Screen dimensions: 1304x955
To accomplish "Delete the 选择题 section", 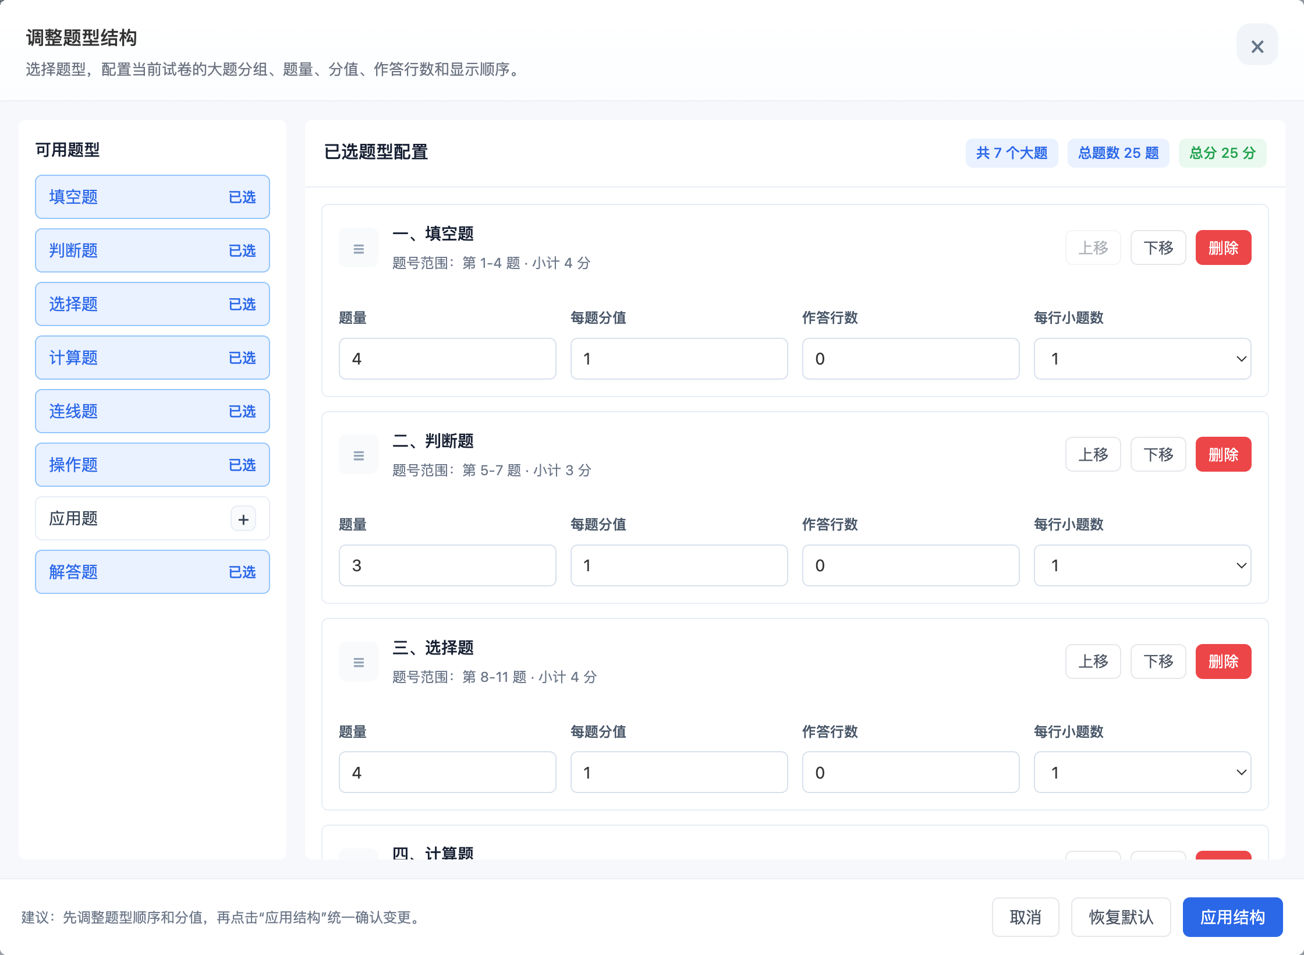I will pyautogui.click(x=1223, y=662).
